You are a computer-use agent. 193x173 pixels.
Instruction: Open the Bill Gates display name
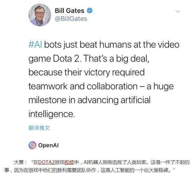tap(70, 11)
